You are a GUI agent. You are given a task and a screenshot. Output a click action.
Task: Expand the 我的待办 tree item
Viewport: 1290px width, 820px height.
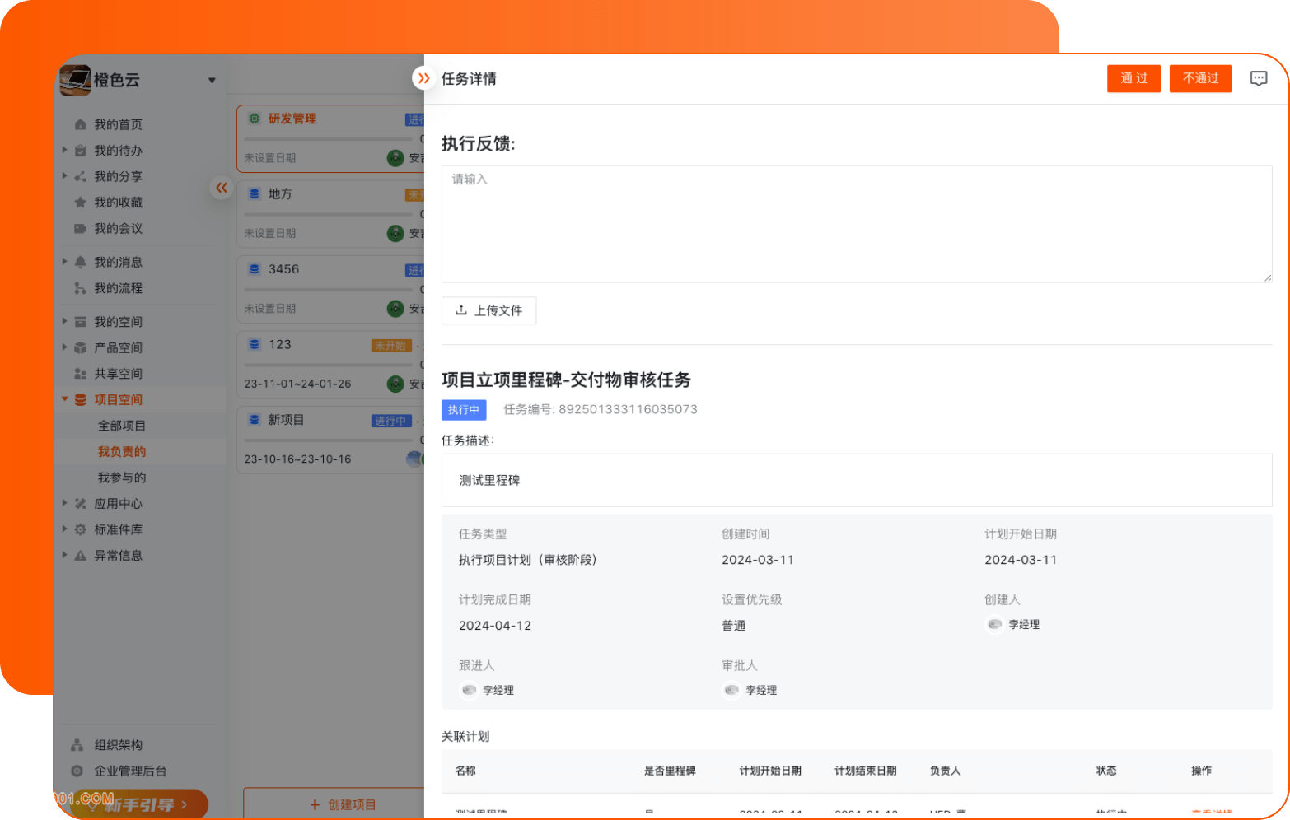[65, 150]
